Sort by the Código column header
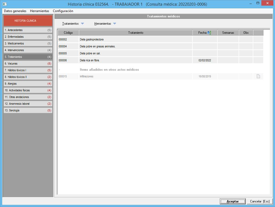The image size is (275, 207). 68,33
